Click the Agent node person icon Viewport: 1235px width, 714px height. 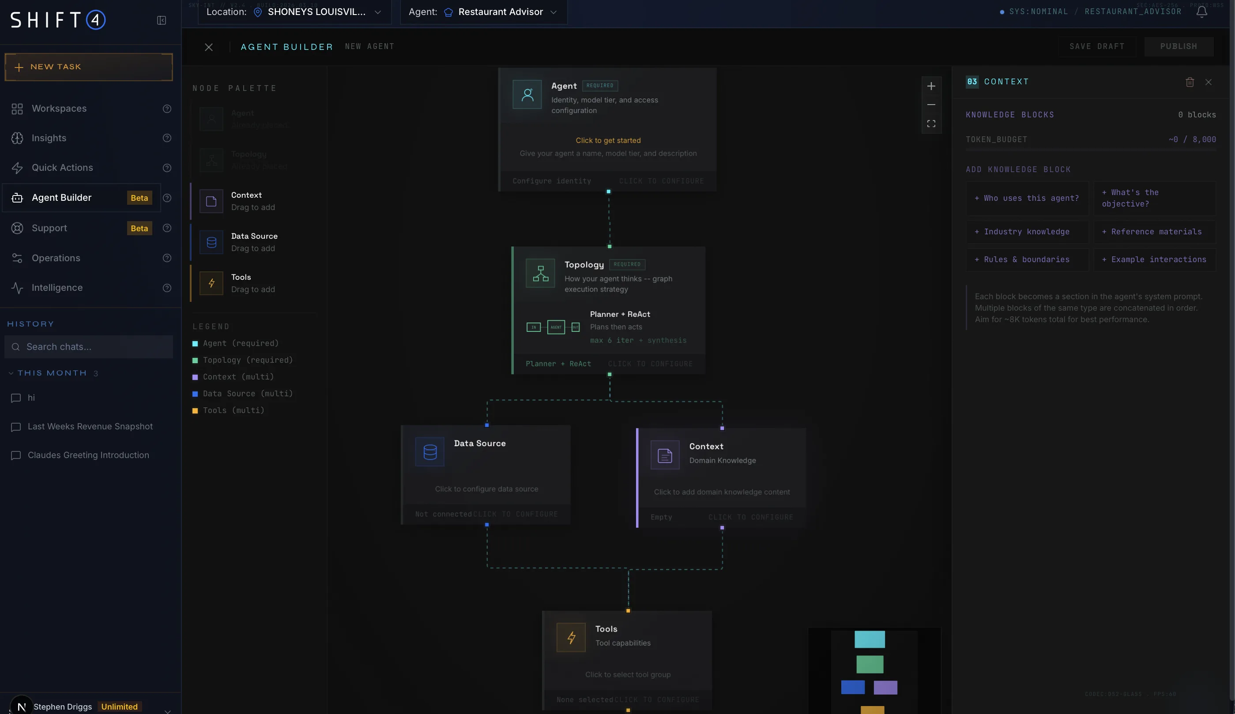tap(527, 94)
